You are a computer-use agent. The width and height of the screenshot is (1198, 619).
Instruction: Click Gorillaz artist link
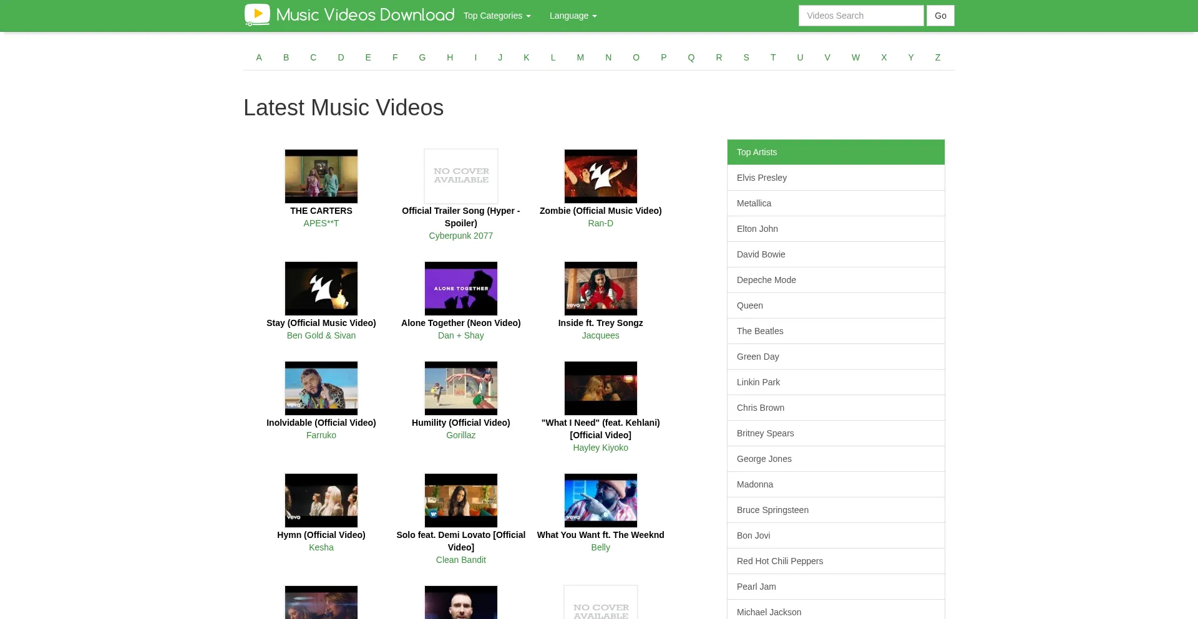point(461,435)
